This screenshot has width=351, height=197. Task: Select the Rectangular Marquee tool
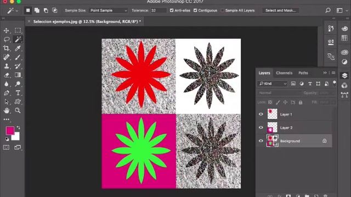coord(18,31)
